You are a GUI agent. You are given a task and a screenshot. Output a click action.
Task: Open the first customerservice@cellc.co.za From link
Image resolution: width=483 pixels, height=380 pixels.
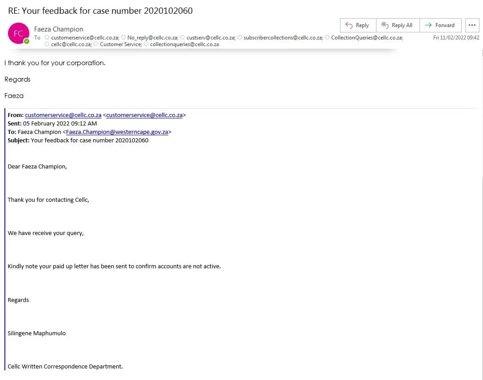click(63, 115)
